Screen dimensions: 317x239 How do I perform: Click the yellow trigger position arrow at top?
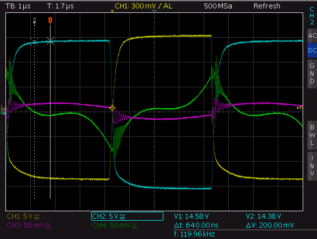coord(112,11)
